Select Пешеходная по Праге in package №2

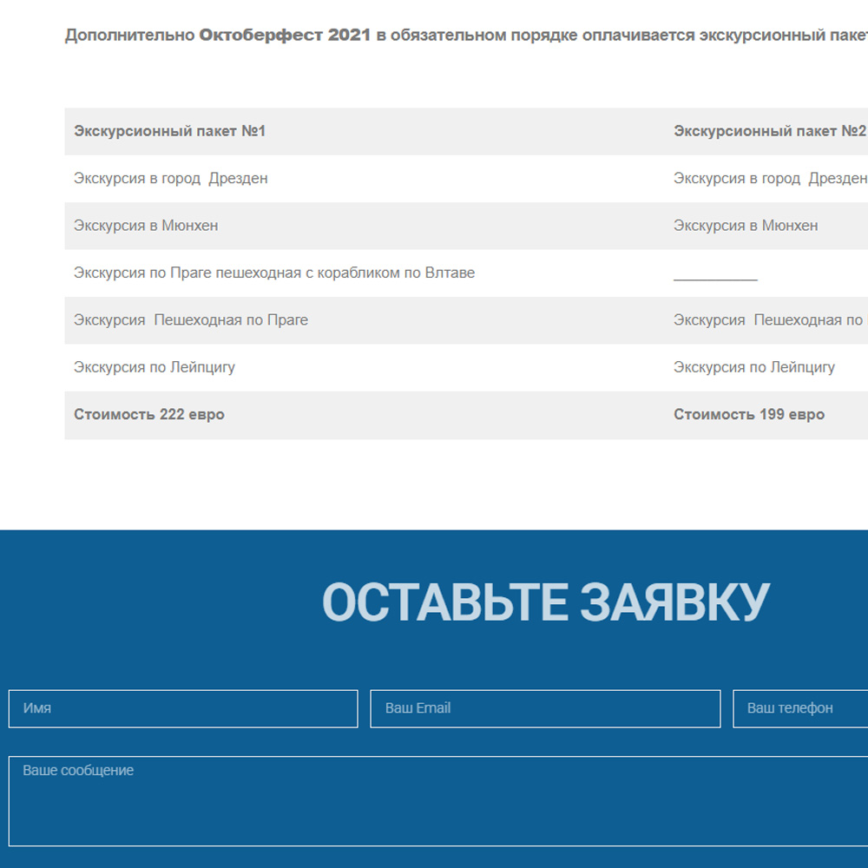pos(769,320)
